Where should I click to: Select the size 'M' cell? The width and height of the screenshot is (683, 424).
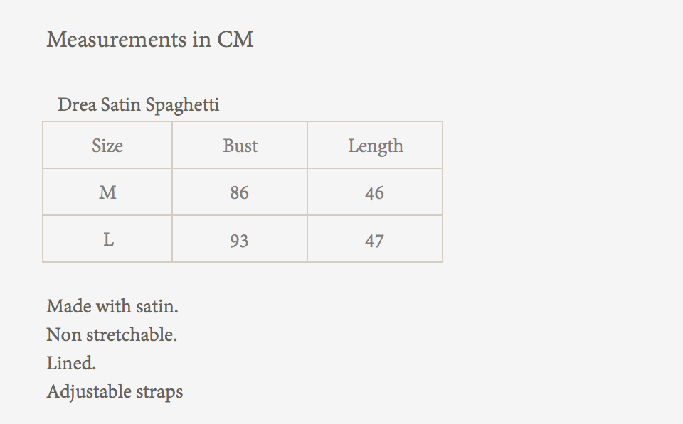tap(107, 192)
